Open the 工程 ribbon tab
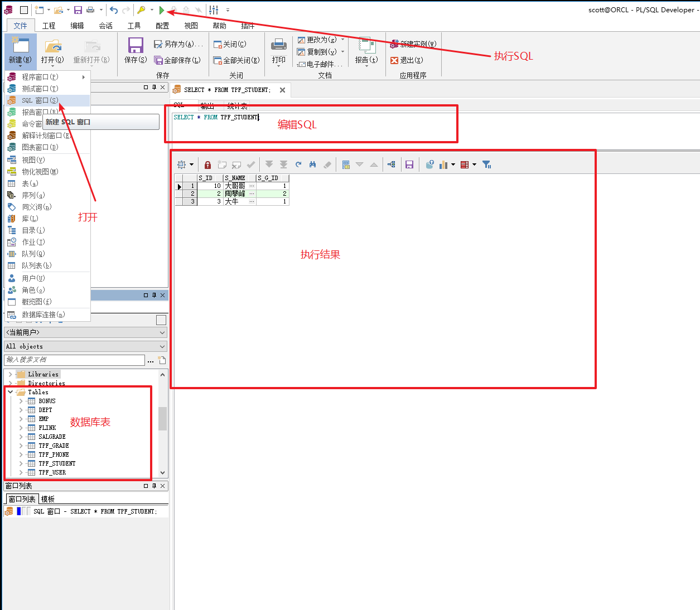Image resolution: width=700 pixels, height=610 pixels. pyautogui.click(x=49, y=26)
